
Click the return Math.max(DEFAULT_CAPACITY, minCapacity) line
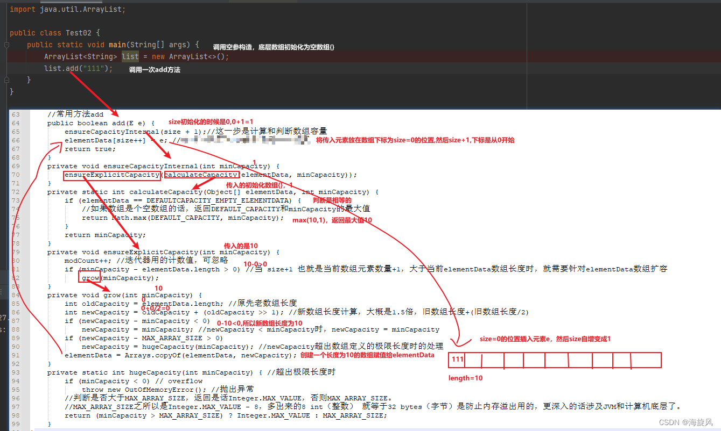coord(183,218)
